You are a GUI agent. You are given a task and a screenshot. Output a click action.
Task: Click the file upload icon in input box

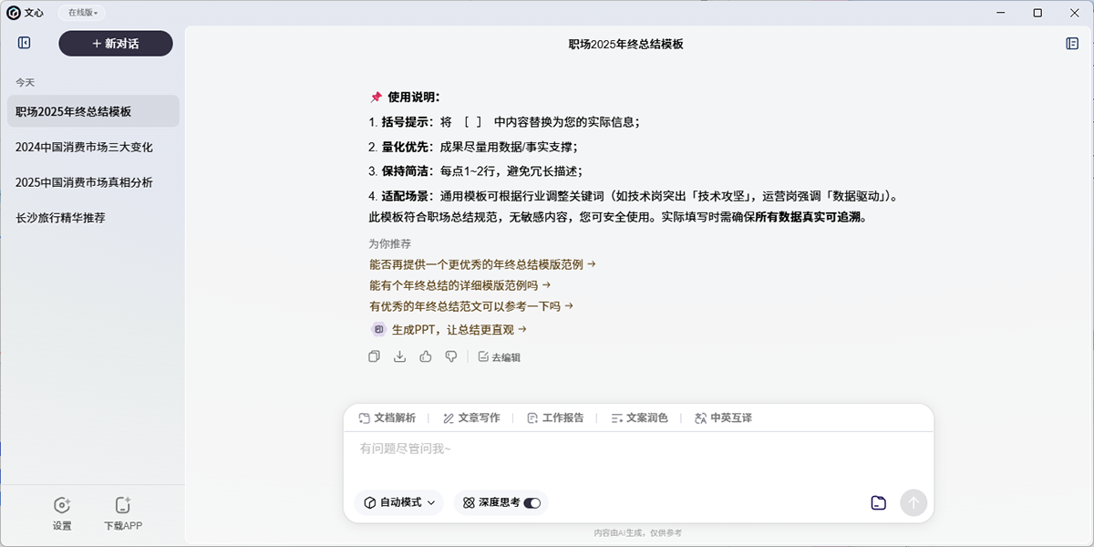878,502
